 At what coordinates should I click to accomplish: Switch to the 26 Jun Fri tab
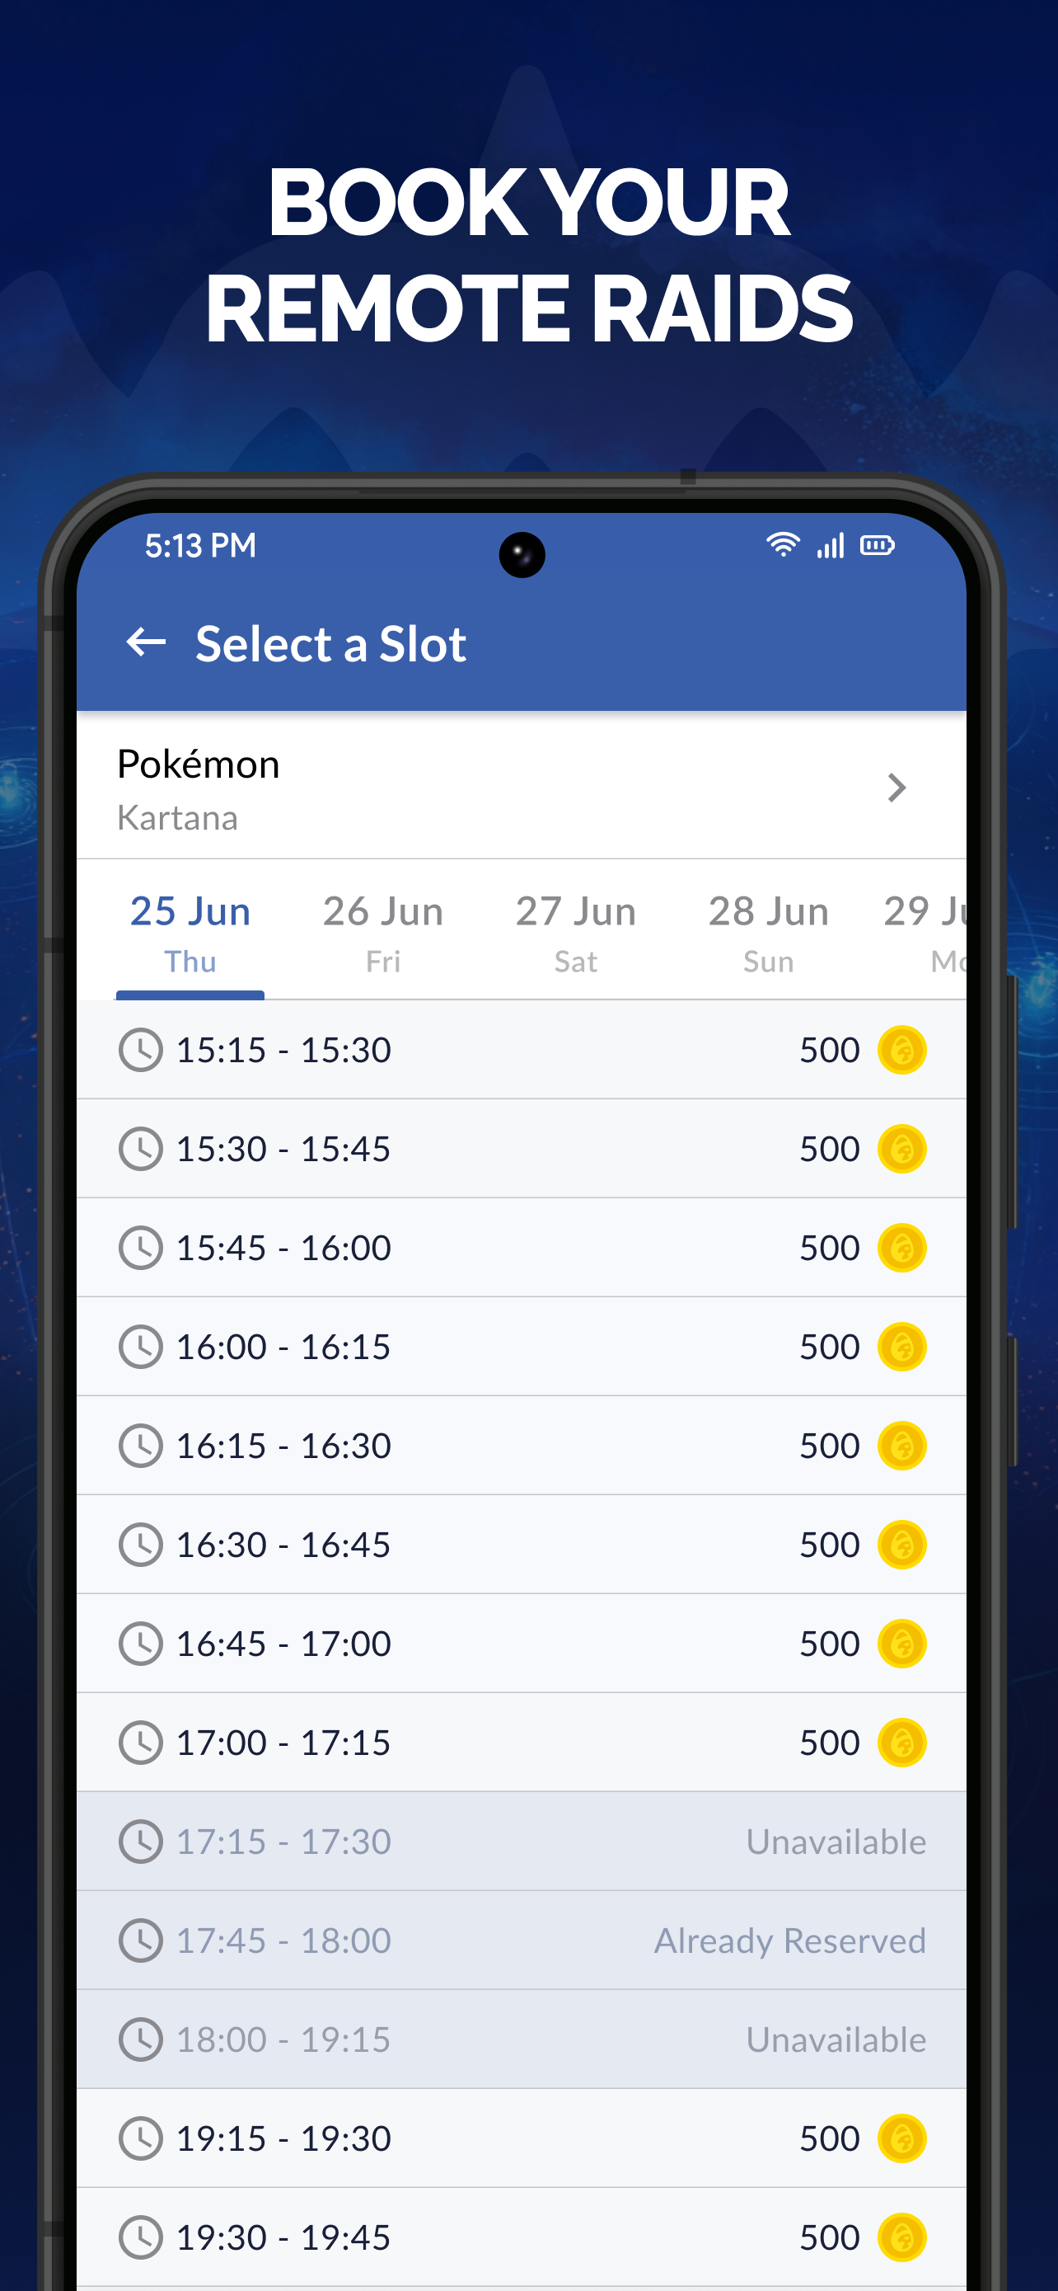point(383,932)
